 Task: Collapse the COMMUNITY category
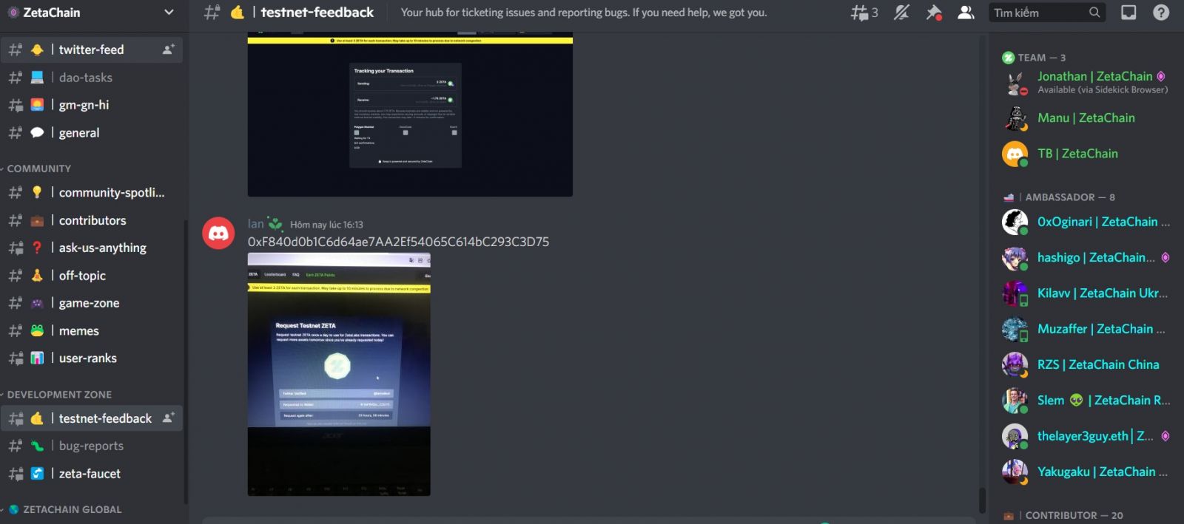tap(38, 169)
